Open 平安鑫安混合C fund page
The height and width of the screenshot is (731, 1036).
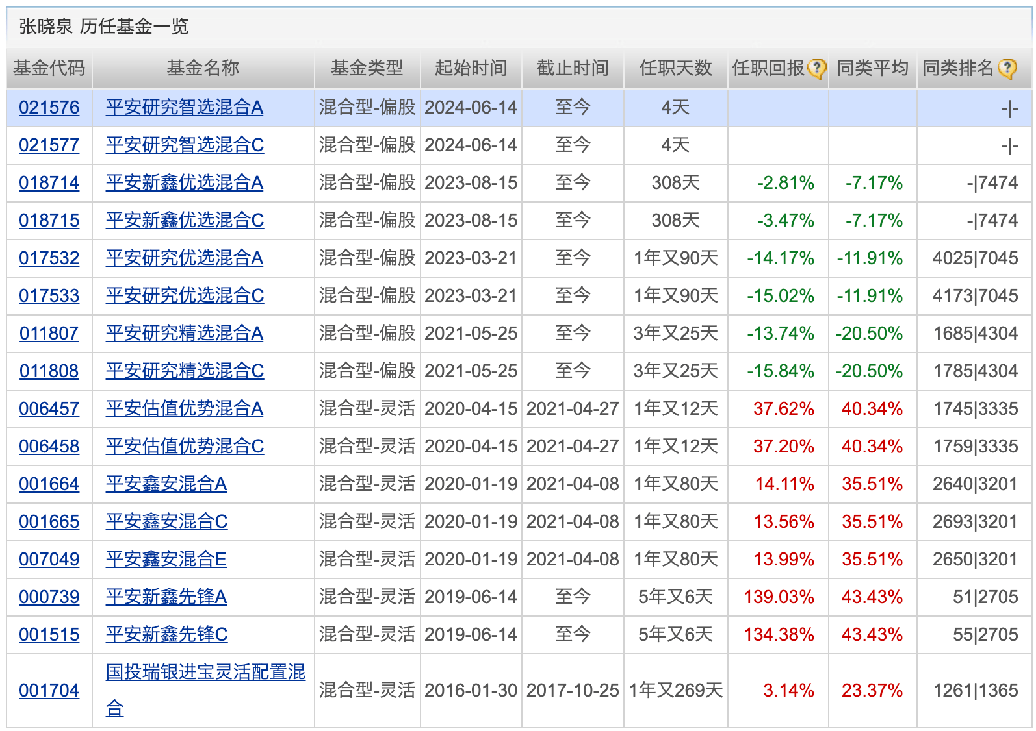click(x=167, y=521)
